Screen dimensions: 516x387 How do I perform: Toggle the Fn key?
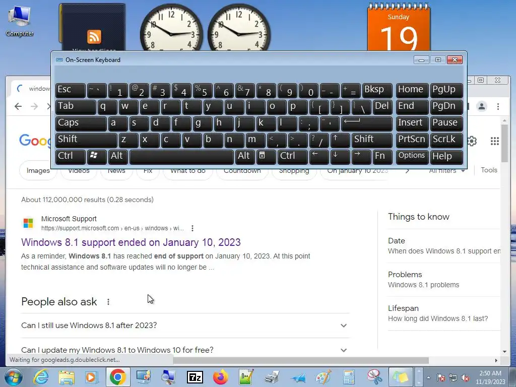point(382,156)
